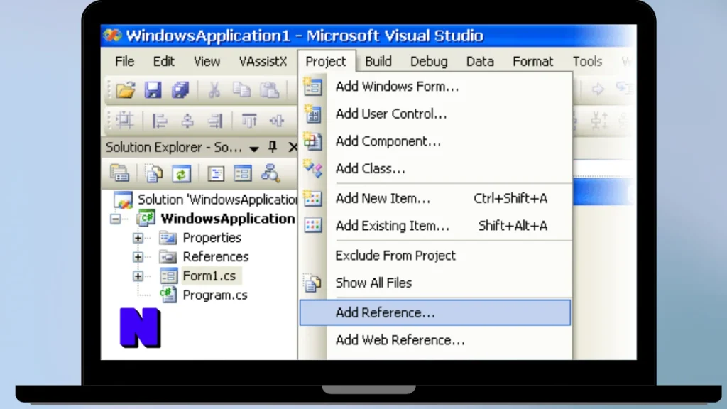Click Solution Explorer View Class Diagram icon
This screenshot has height=409, width=727.
pyautogui.click(x=270, y=173)
